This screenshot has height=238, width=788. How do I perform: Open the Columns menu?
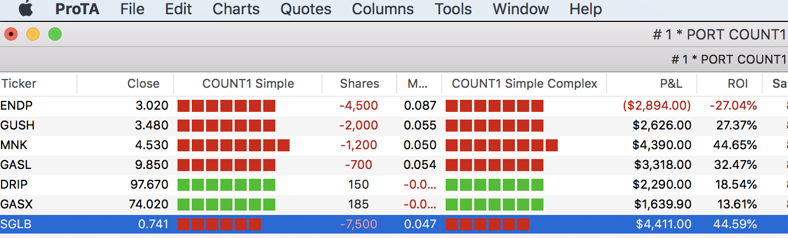(x=383, y=9)
